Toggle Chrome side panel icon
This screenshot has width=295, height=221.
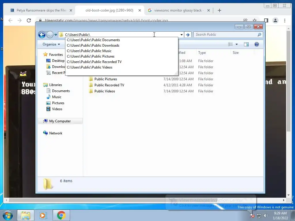pyautogui.click(x=266, y=20)
